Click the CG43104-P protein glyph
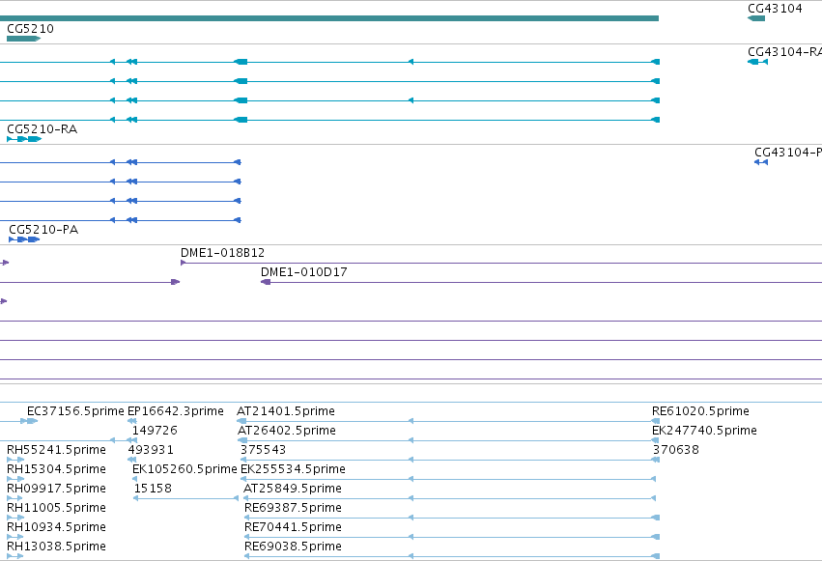 tap(761, 162)
